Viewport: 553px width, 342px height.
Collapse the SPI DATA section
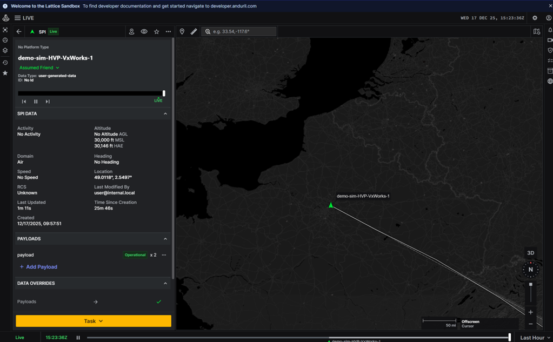(165, 114)
